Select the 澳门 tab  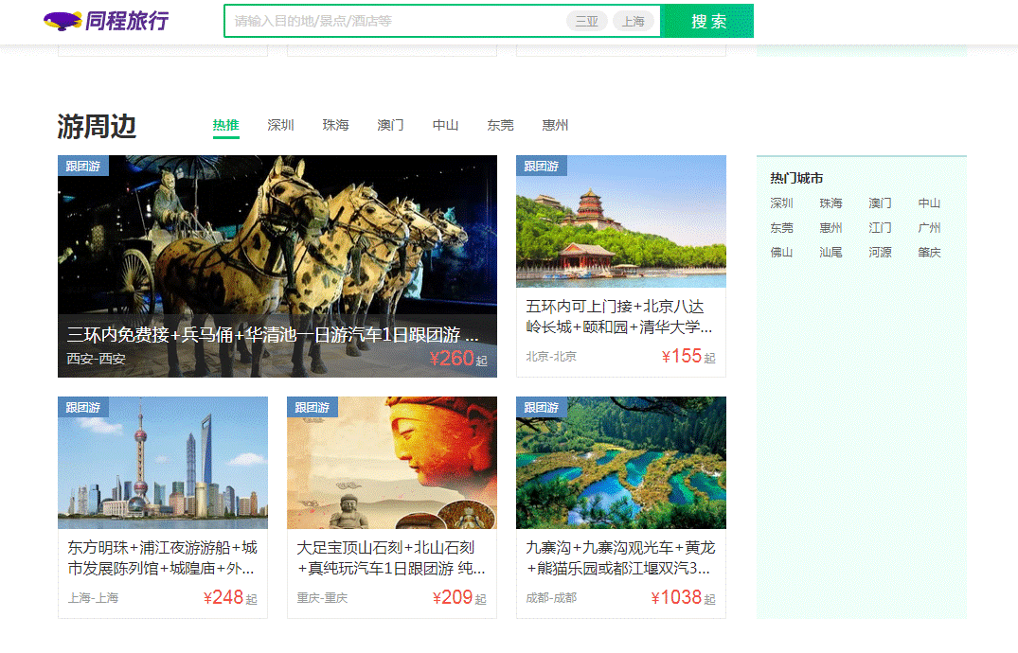[x=390, y=125]
